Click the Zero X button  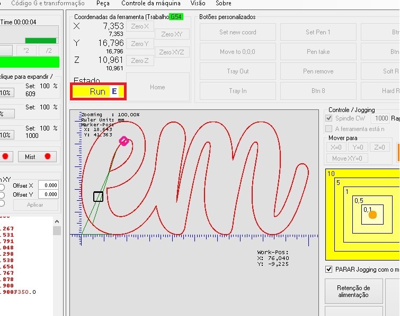tap(140, 26)
